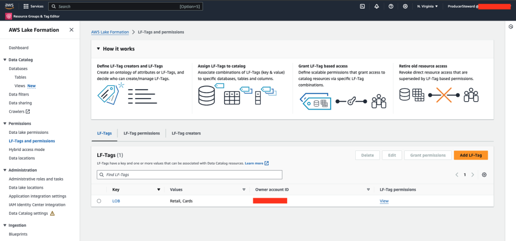Open Tables in the sidebar
Viewport: 516px width, 241px height.
20,77
